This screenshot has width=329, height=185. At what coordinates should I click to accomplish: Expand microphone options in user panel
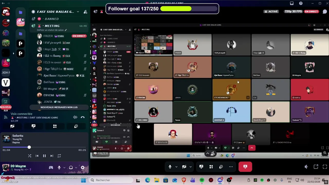pos(64,168)
